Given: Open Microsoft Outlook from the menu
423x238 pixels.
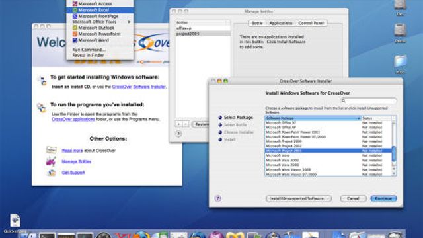Looking at the screenshot, I should coord(100,28).
